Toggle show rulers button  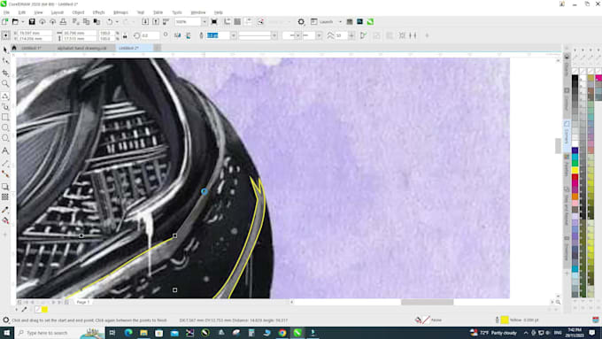point(228,22)
